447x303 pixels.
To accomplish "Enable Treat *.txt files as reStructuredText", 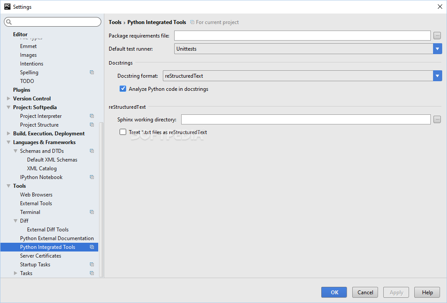I will [x=123, y=132].
